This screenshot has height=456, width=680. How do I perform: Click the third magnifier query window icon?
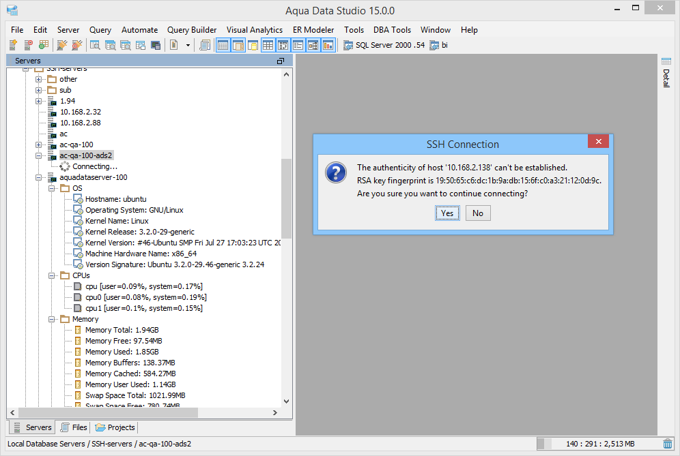pos(126,45)
